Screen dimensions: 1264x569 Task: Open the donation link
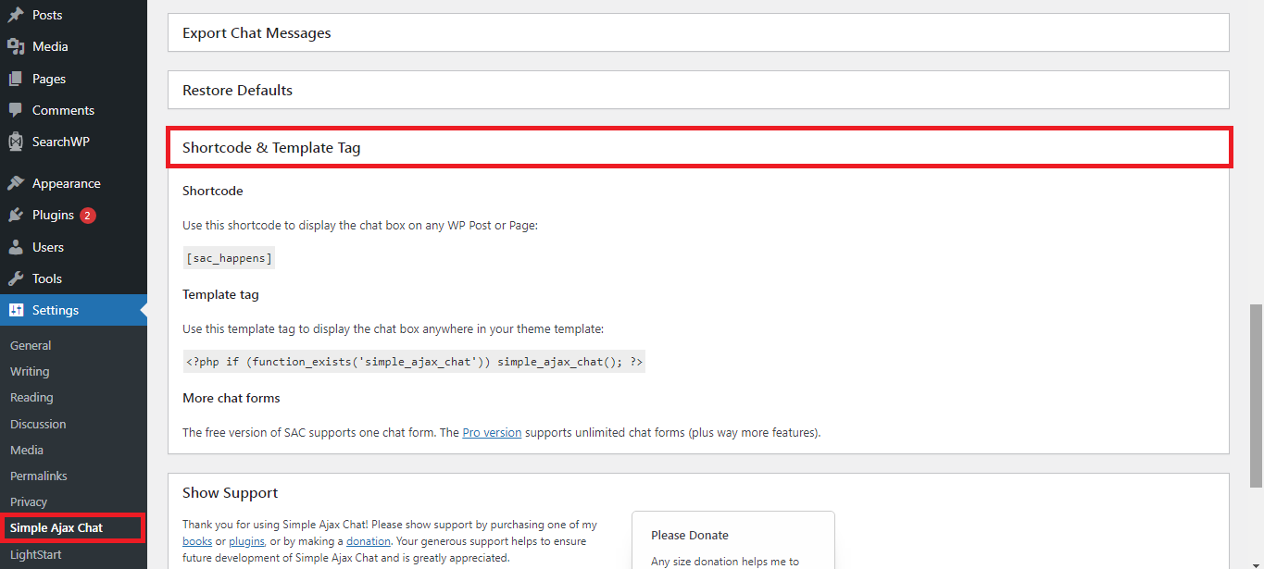(368, 541)
